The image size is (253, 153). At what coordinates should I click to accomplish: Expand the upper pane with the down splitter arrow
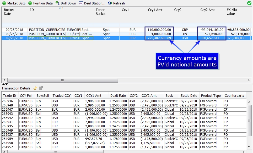click(x=7, y=84)
